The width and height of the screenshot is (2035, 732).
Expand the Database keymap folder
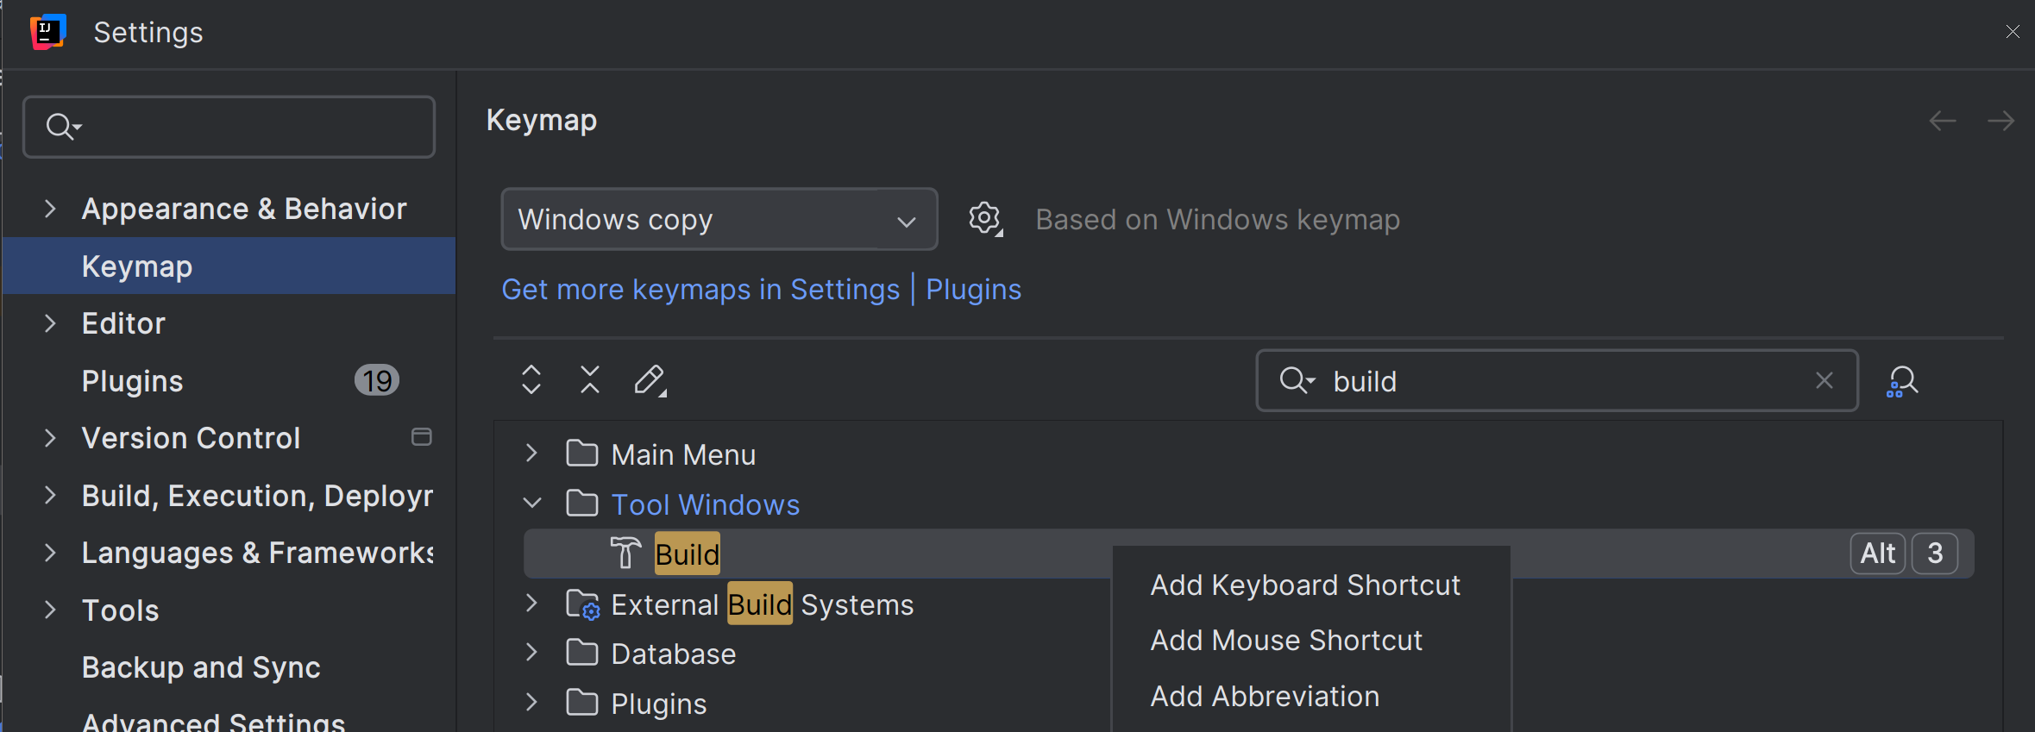coord(531,654)
